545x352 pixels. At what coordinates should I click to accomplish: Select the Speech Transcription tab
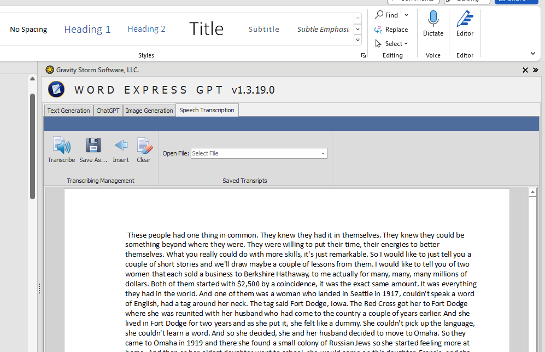click(x=207, y=110)
